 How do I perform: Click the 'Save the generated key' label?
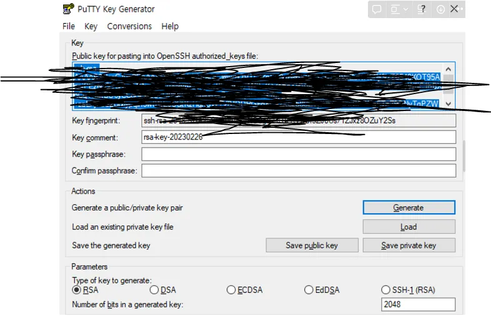coord(111,246)
